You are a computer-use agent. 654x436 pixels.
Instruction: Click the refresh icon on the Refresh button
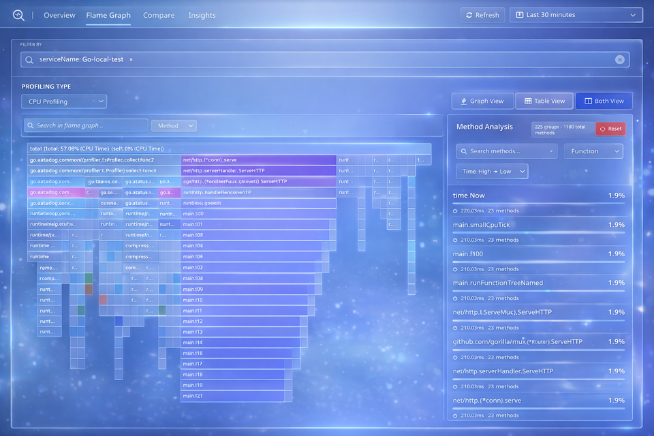coord(469,14)
